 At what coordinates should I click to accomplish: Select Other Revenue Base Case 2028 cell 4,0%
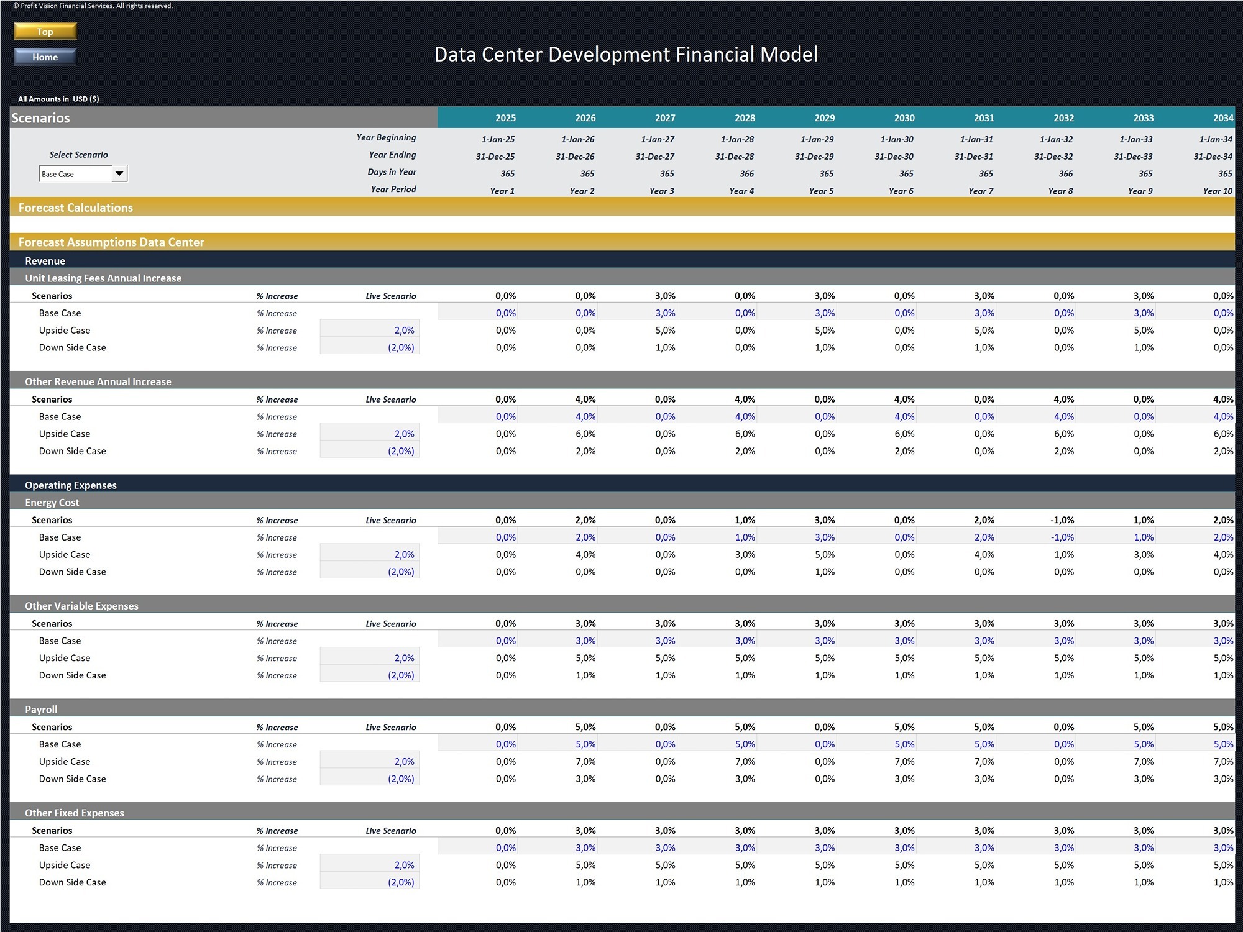click(x=717, y=417)
